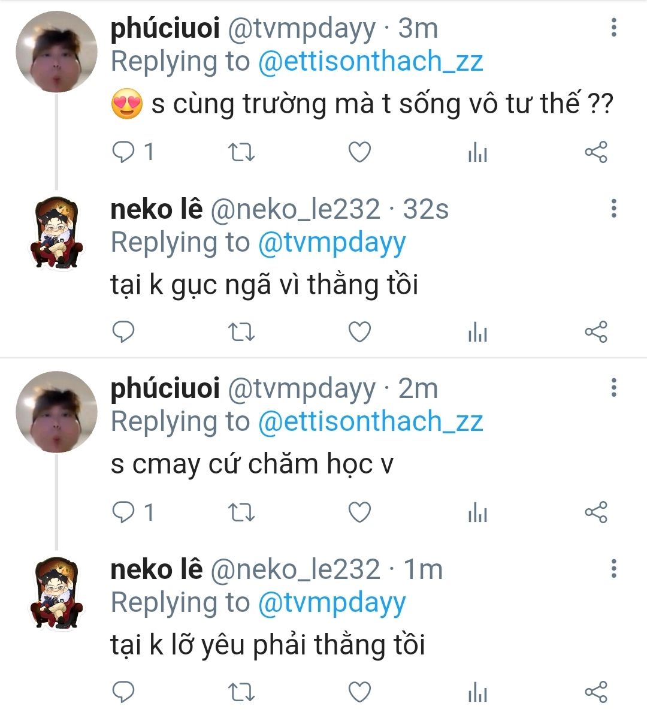Image resolution: width=647 pixels, height=712 pixels.
Task: Like phúciuoi's "s cmay cứ chăm học" tweet
Action: [x=359, y=512]
